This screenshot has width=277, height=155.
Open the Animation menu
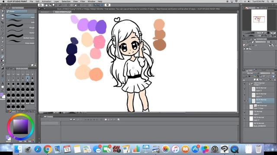click(46, 1)
